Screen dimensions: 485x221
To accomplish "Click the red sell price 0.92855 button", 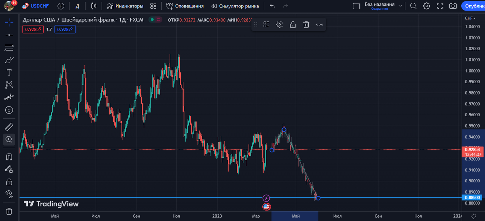I will click(x=33, y=29).
